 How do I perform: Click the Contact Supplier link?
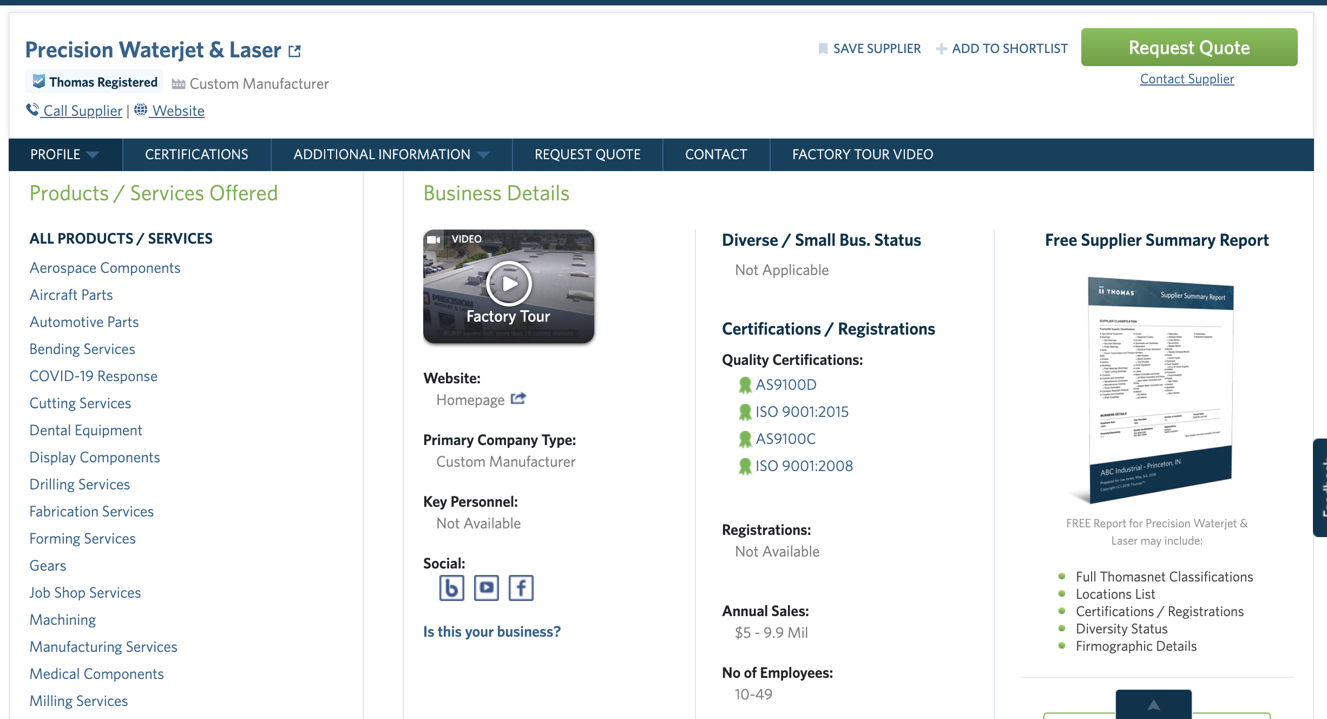click(x=1187, y=79)
